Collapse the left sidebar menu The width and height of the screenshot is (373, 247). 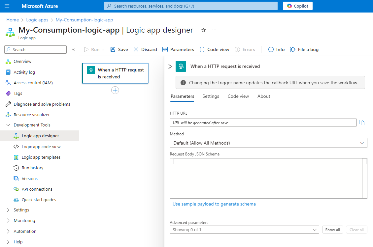73,49
